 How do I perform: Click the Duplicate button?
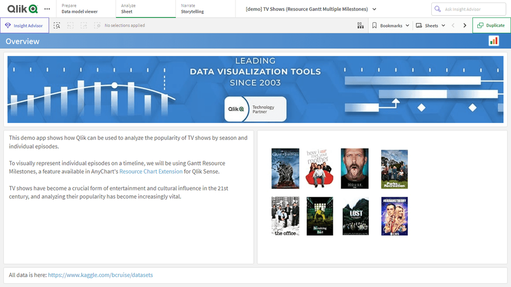(x=491, y=26)
